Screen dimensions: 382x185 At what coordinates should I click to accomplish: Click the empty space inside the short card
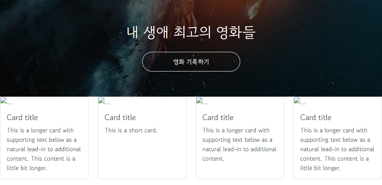coord(142,156)
